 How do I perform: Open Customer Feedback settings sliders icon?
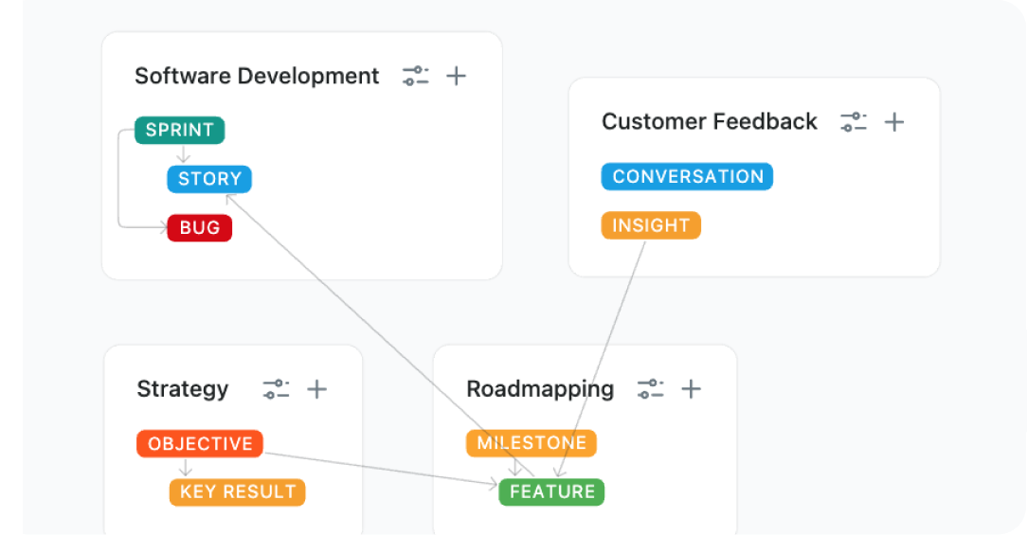(x=854, y=122)
